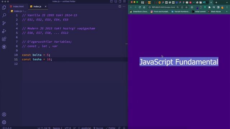Open the Chrome reading list icon
Viewport: 230px width, 129px height.
214,7
